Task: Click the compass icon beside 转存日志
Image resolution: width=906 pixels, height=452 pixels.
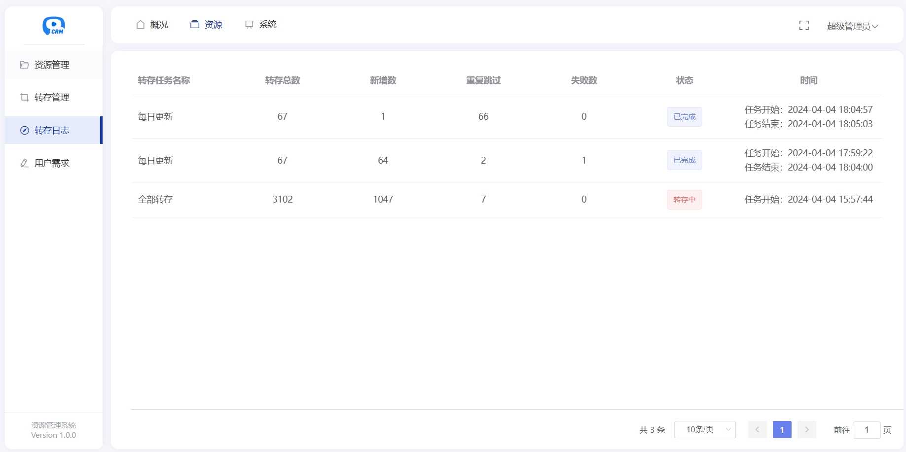Action: 24,131
